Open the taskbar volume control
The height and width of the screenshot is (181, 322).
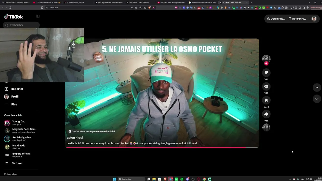311,179
